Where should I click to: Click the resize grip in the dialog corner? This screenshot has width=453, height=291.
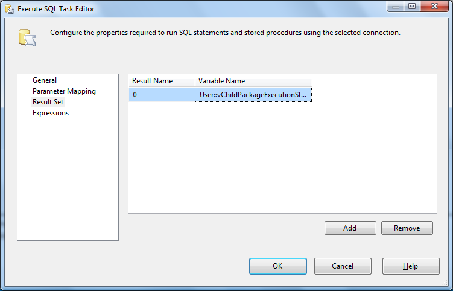coord(445,283)
